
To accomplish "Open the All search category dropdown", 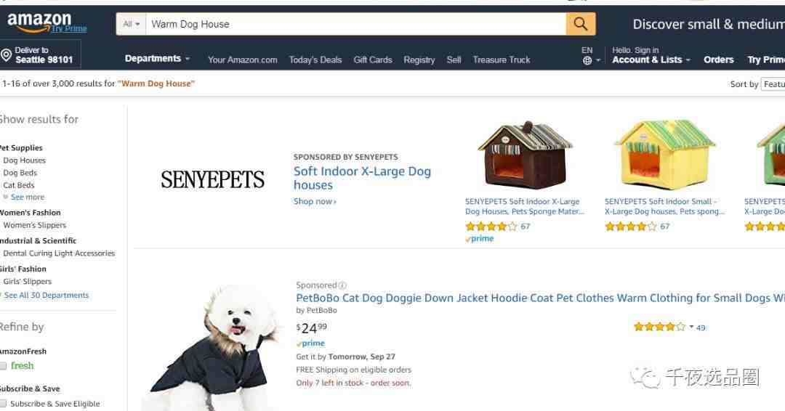I will [x=131, y=24].
